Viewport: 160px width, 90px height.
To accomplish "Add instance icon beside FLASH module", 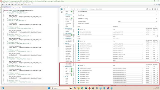I will pyautogui.click(x=73, y=21).
